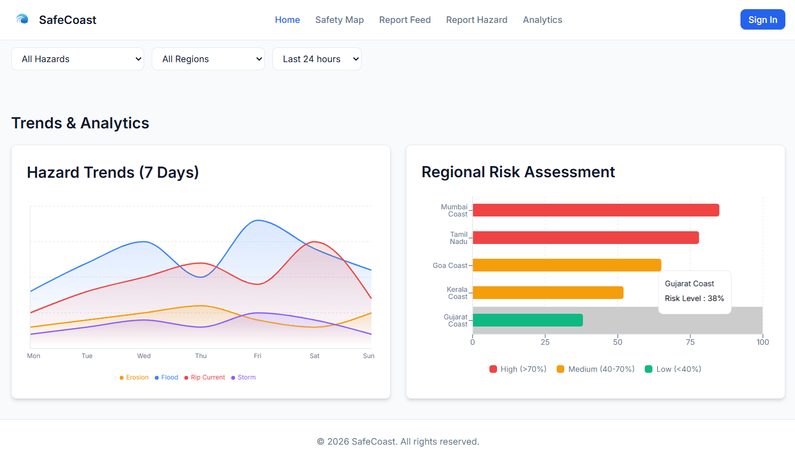Navigate to the Safety Map page
This screenshot has width=795, height=463.
pos(339,19)
